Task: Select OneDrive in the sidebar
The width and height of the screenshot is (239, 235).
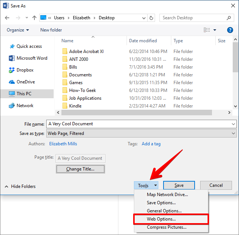Action: click(26, 82)
